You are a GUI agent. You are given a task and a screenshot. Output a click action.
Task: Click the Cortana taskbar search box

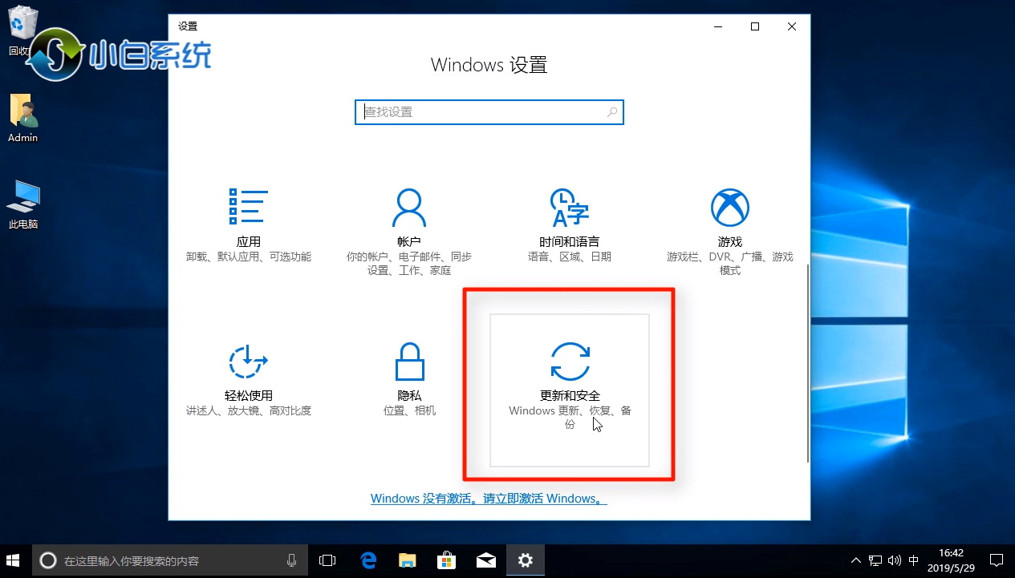[171, 560]
